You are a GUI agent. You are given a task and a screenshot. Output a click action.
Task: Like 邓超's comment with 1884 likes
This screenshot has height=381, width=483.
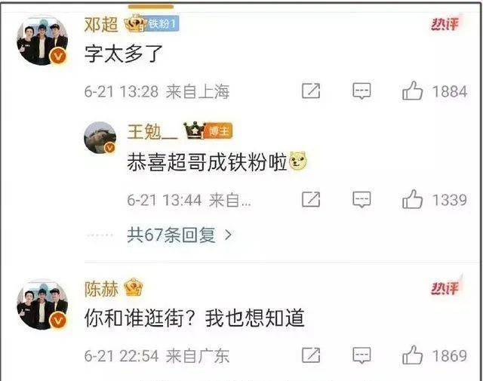412,91
